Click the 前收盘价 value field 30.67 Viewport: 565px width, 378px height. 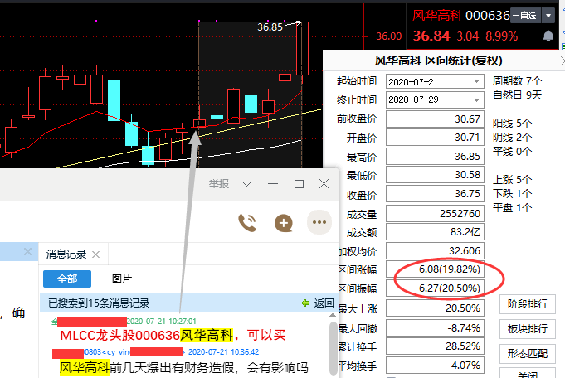tap(435, 119)
